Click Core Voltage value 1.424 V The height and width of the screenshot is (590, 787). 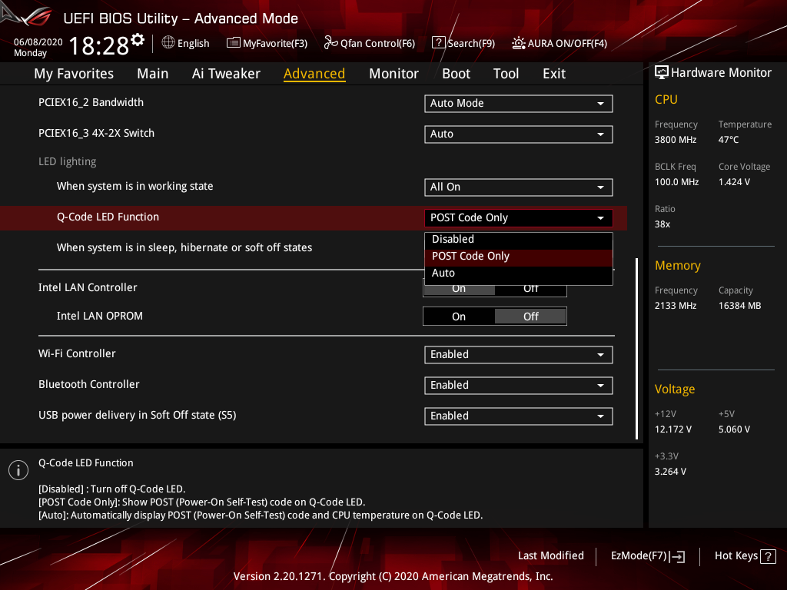pos(734,182)
